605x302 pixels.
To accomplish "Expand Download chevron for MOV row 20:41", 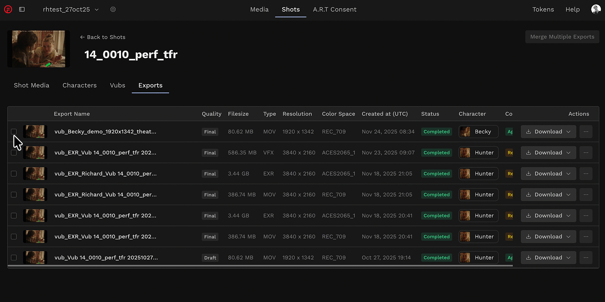I will [568, 237].
